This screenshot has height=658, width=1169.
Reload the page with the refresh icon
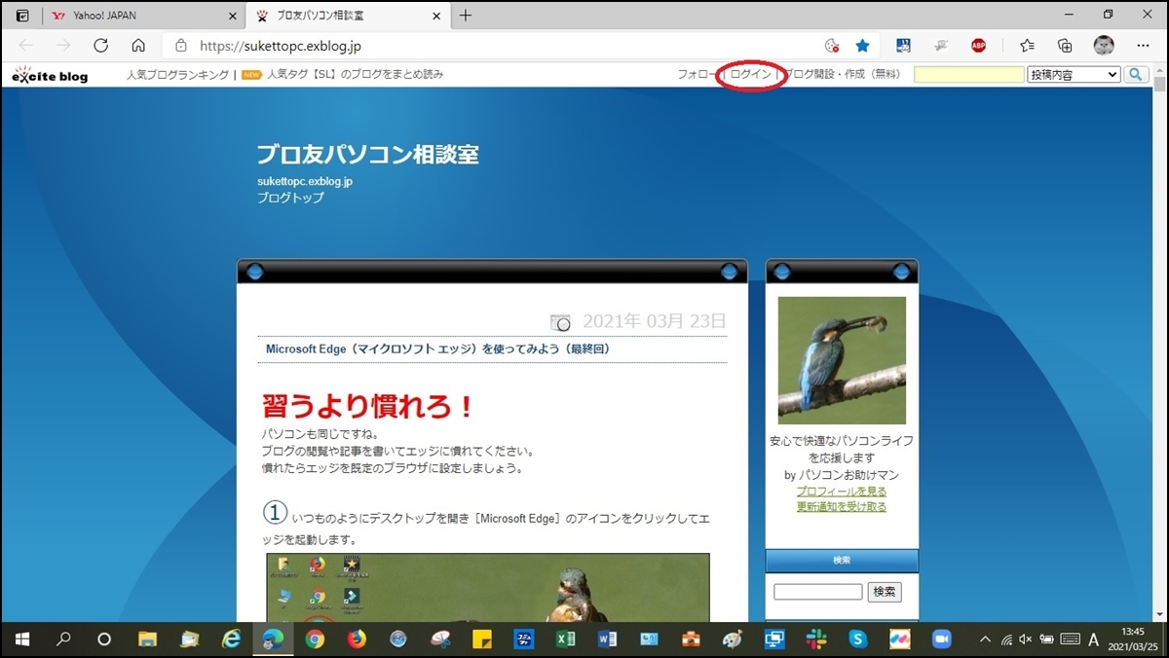click(100, 45)
